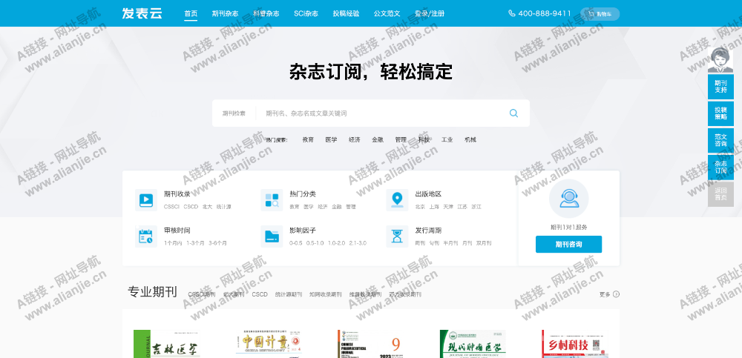This screenshot has height=358, width=742.
Task: Switch to the CSCD journal tab
Action: coord(260,294)
